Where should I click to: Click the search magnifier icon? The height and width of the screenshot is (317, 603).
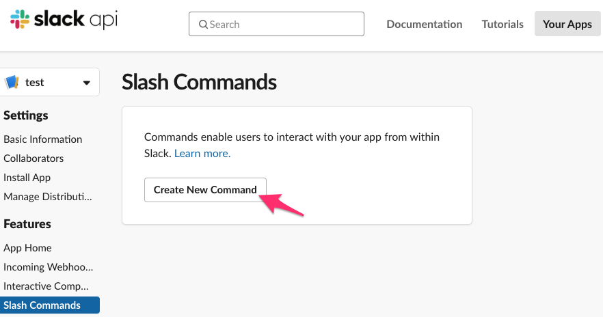coord(203,25)
